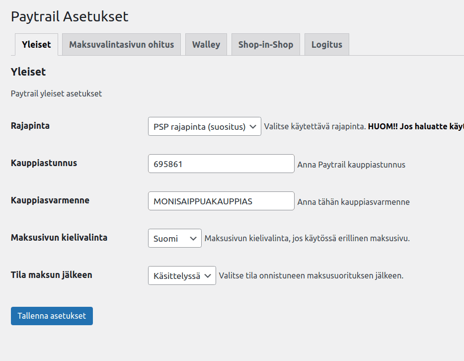Screen dimensions: 464x361
Task: Expand the Tila maksun jälkeen dropdown
Action: (182, 275)
